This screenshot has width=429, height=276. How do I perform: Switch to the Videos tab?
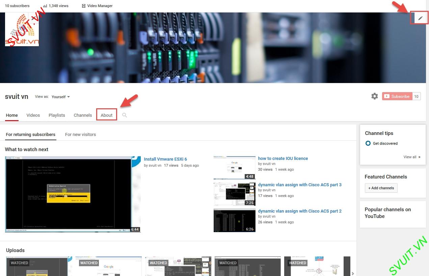(33, 115)
